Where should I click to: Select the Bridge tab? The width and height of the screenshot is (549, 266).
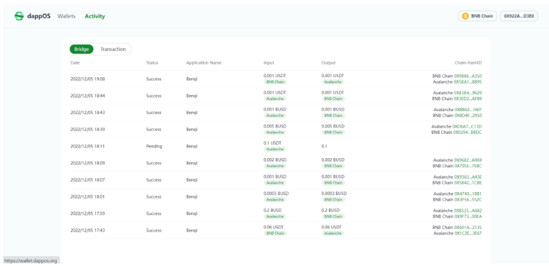coord(82,49)
